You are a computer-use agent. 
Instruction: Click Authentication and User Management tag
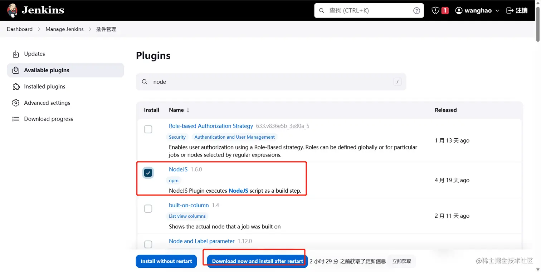pyautogui.click(x=234, y=137)
